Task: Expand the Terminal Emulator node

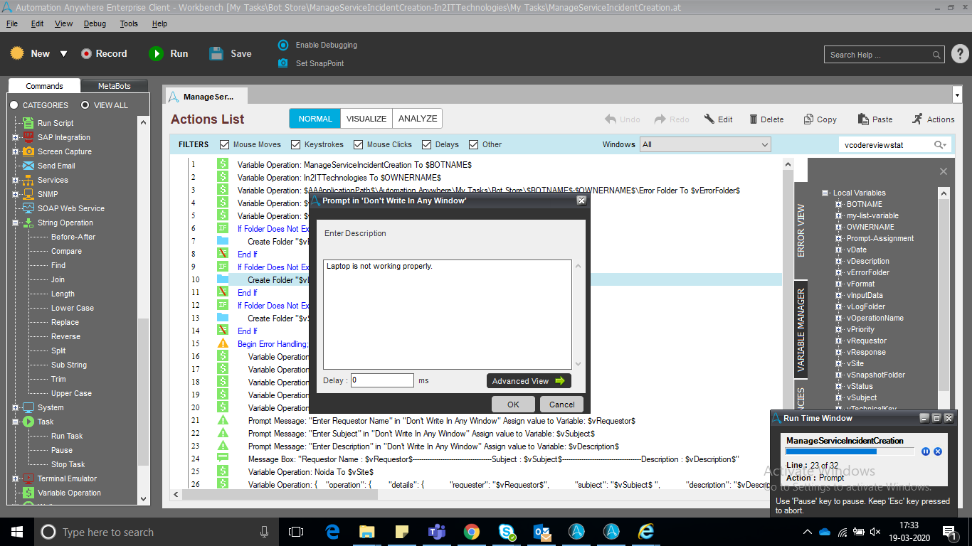Action: (x=16, y=478)
